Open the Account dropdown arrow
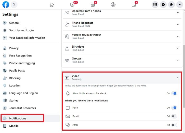The height and width of the screenshot is (133, 185). [179, 4]
